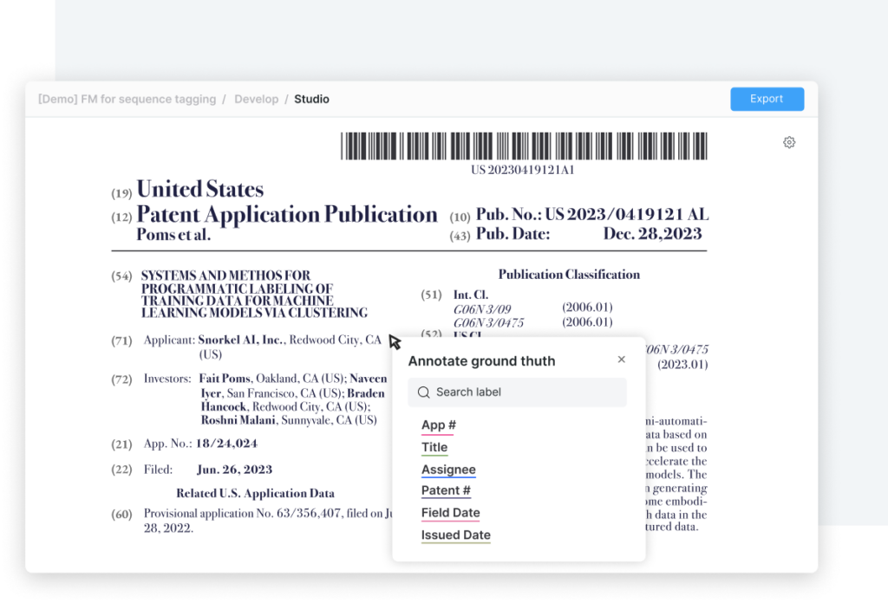Click the United States heading
Screen dimensions: 888x603
[x=200, y=189]
